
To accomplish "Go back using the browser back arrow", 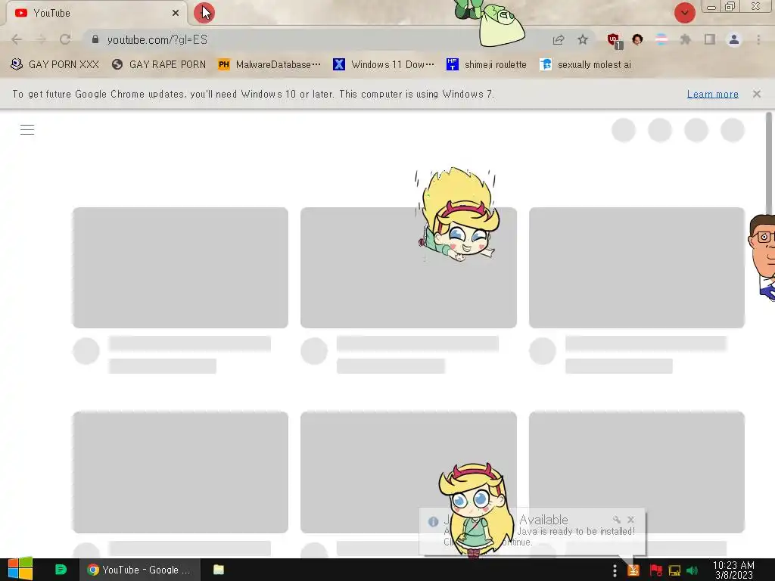I will click(17, 39).
